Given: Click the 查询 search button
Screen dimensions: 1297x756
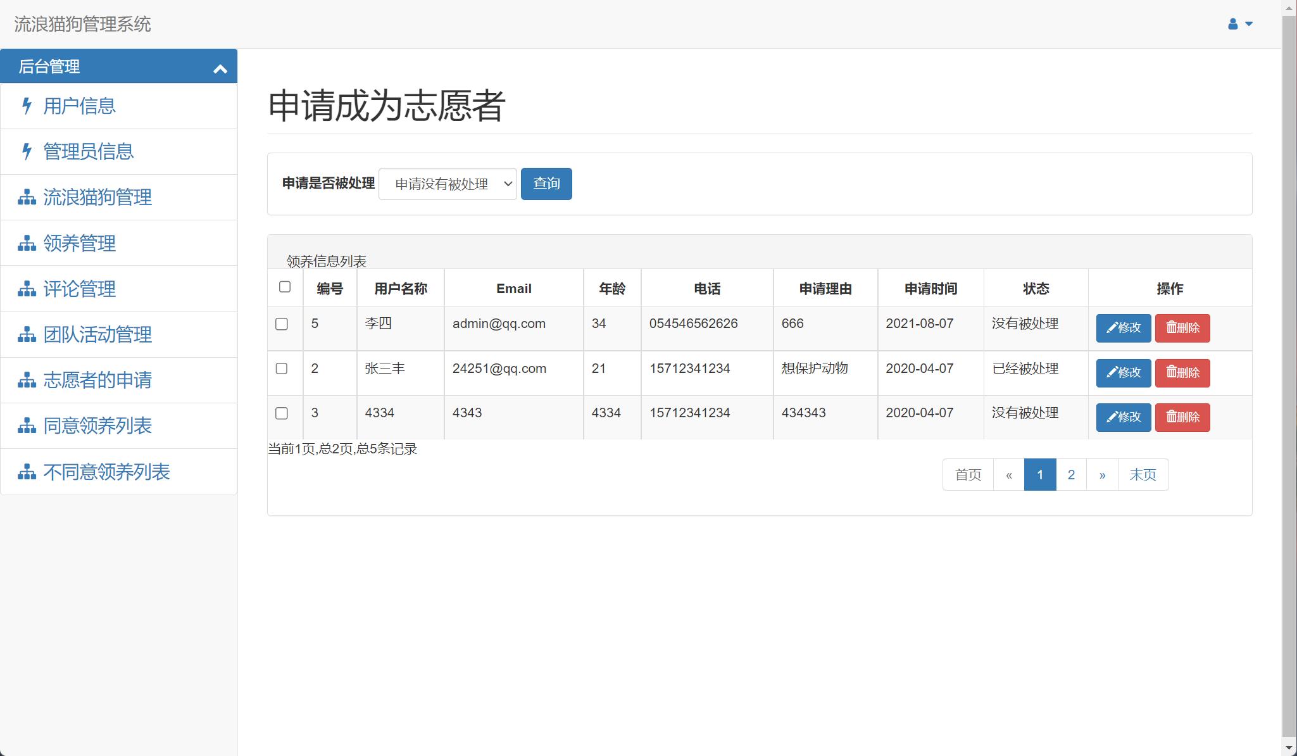Looking at the screenshot, I should (546, 184).
